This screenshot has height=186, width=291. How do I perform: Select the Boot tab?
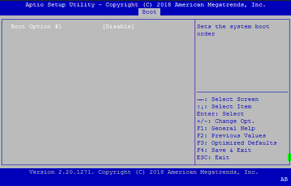click(x=149, y=12)
